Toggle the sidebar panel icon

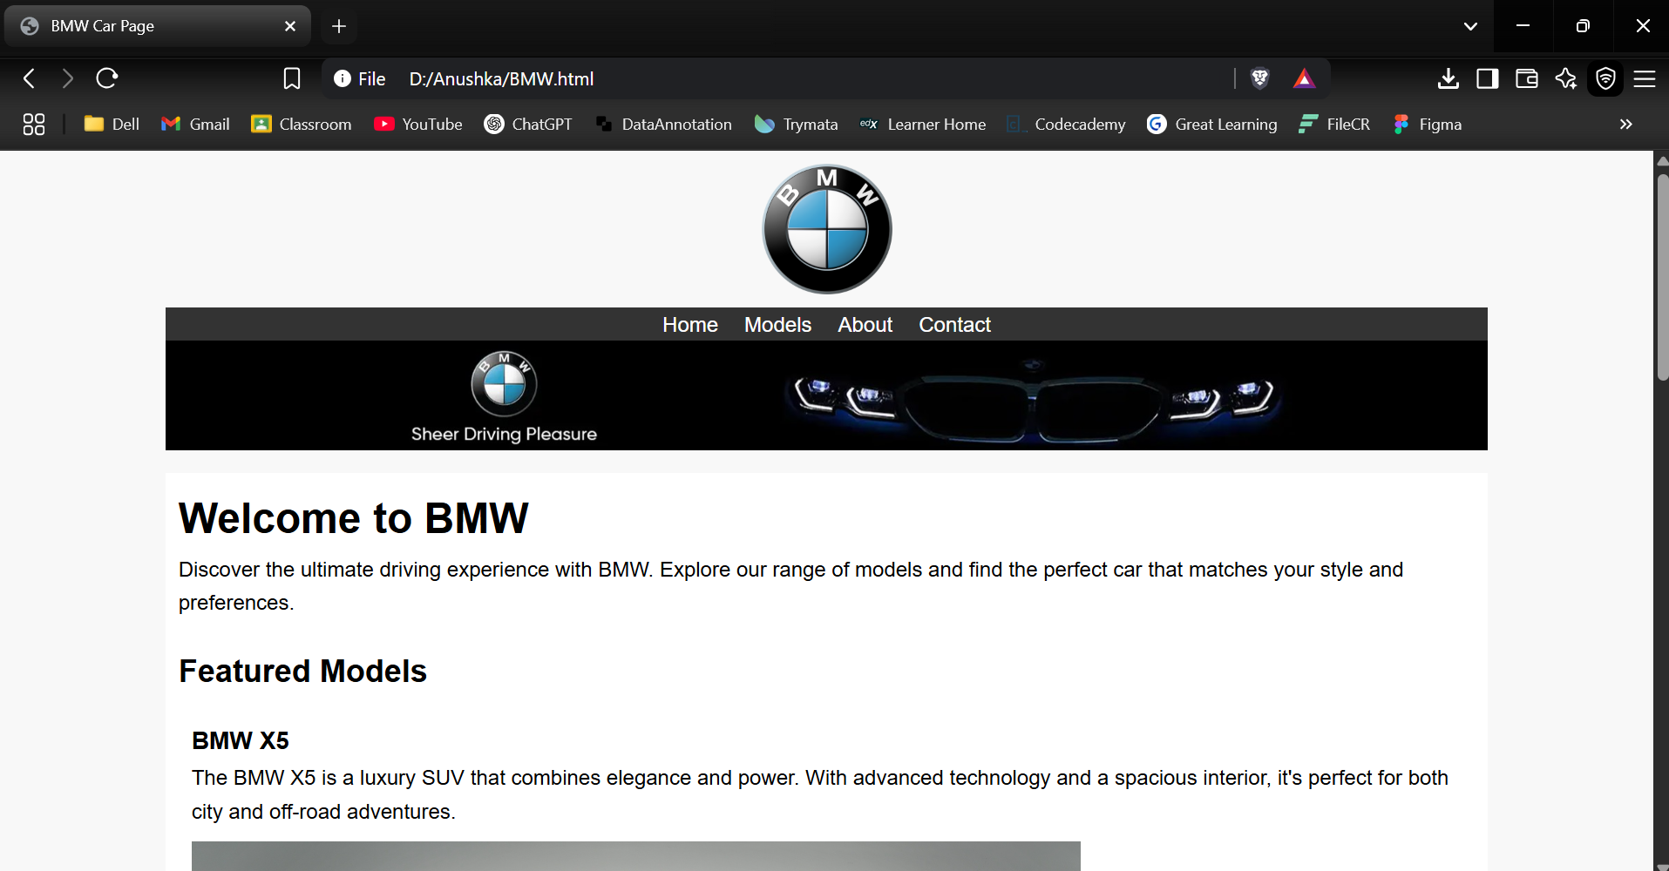pyautogui.click(x=1487, y=78)
